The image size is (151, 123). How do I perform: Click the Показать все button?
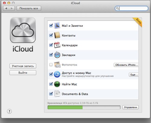point(29,8)
